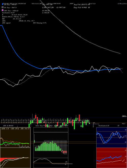This screenshot has width=127, height=168.
Task: Select the '50 Day - 1047.3' label
Action: click(10, 7)
